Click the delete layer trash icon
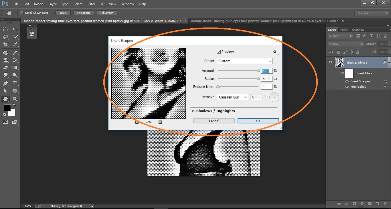Screen dimensions: 391x209 [385, 204]
